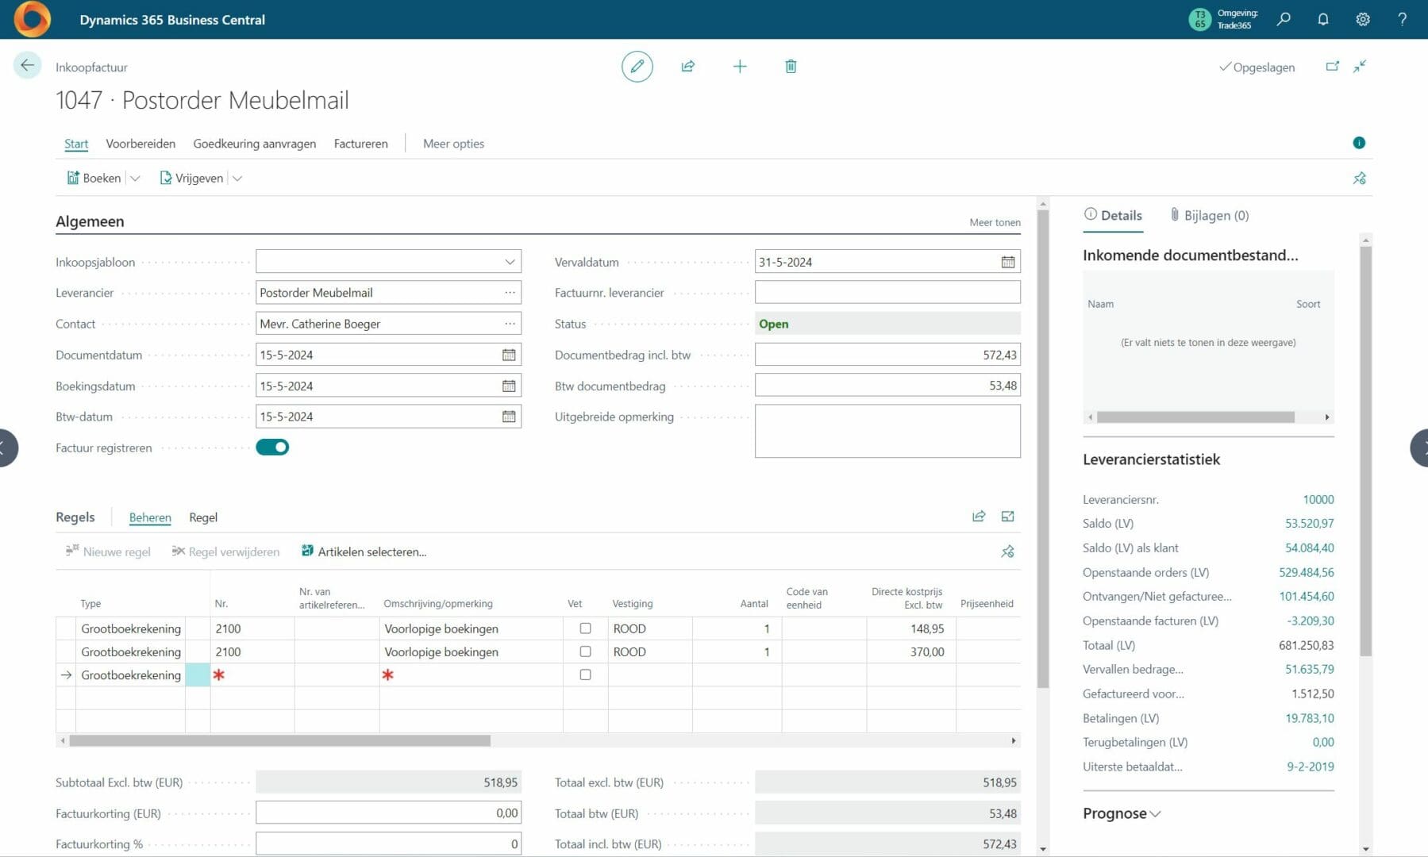Open the settings gear
The height and width of the screenshot is (857, 1428).
pyautogui.click(x=1363, y=19)
